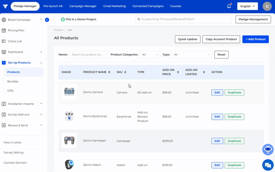The height and width of the screenshot is (172, 275).
Task: Click the logo icon in header
Action: click(5, 6)
